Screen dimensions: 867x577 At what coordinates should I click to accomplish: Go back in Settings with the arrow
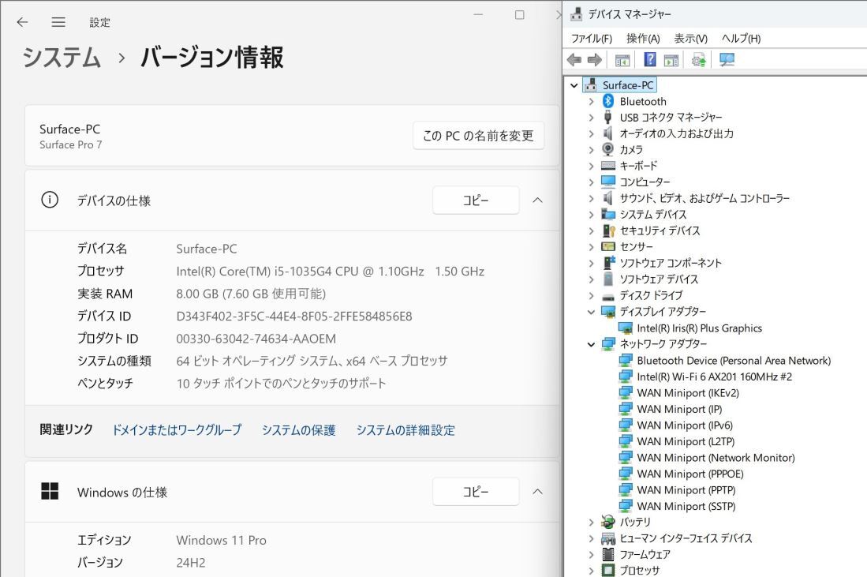(x=22, y=22)
